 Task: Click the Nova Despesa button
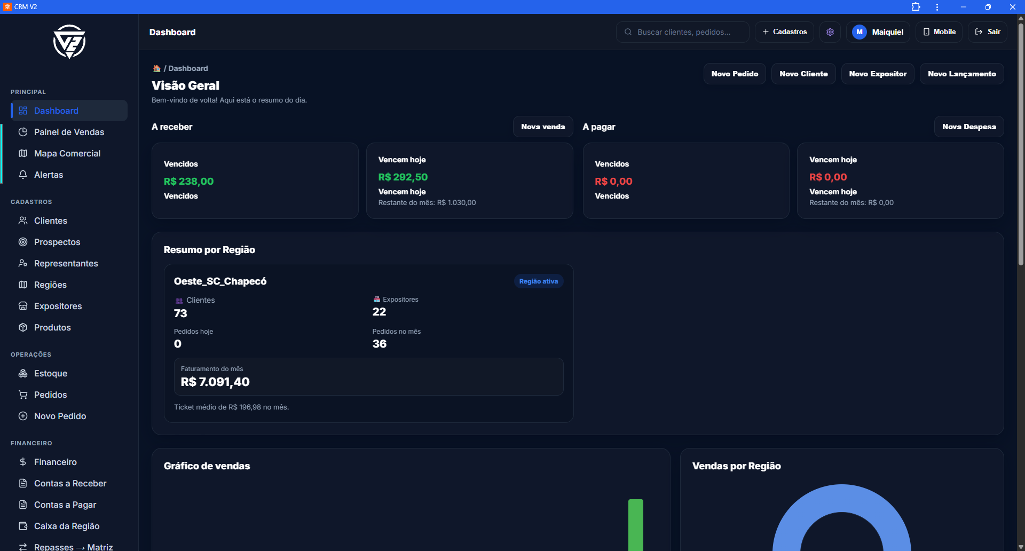(969, 127)
